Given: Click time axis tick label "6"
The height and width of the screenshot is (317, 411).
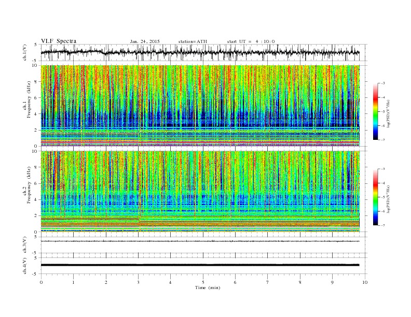Looking at the screenshot, I should (235, 282).
